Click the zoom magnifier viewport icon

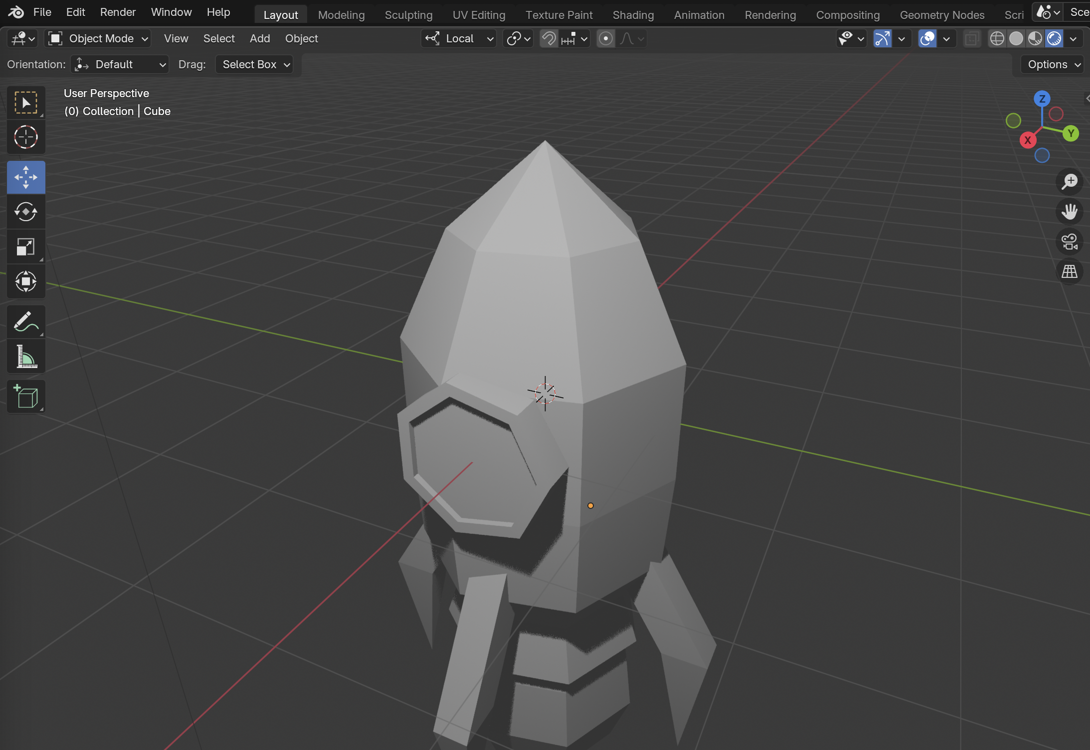point(1070,182)
